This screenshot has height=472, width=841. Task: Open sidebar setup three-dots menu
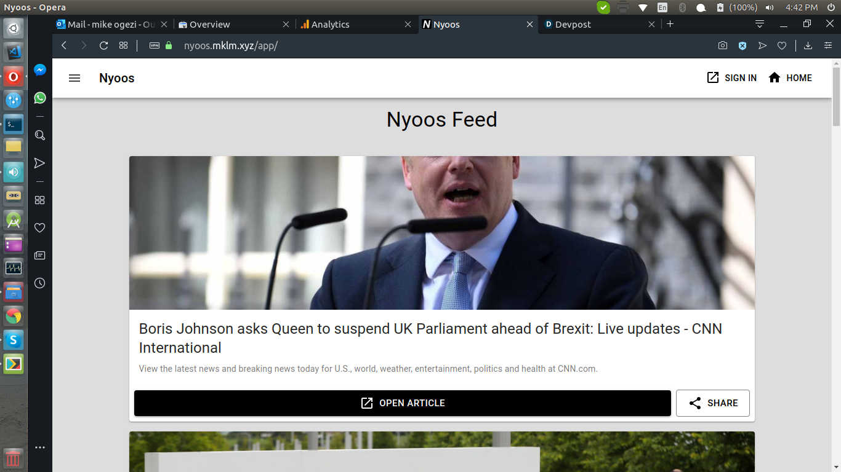(x=40, y=447)
